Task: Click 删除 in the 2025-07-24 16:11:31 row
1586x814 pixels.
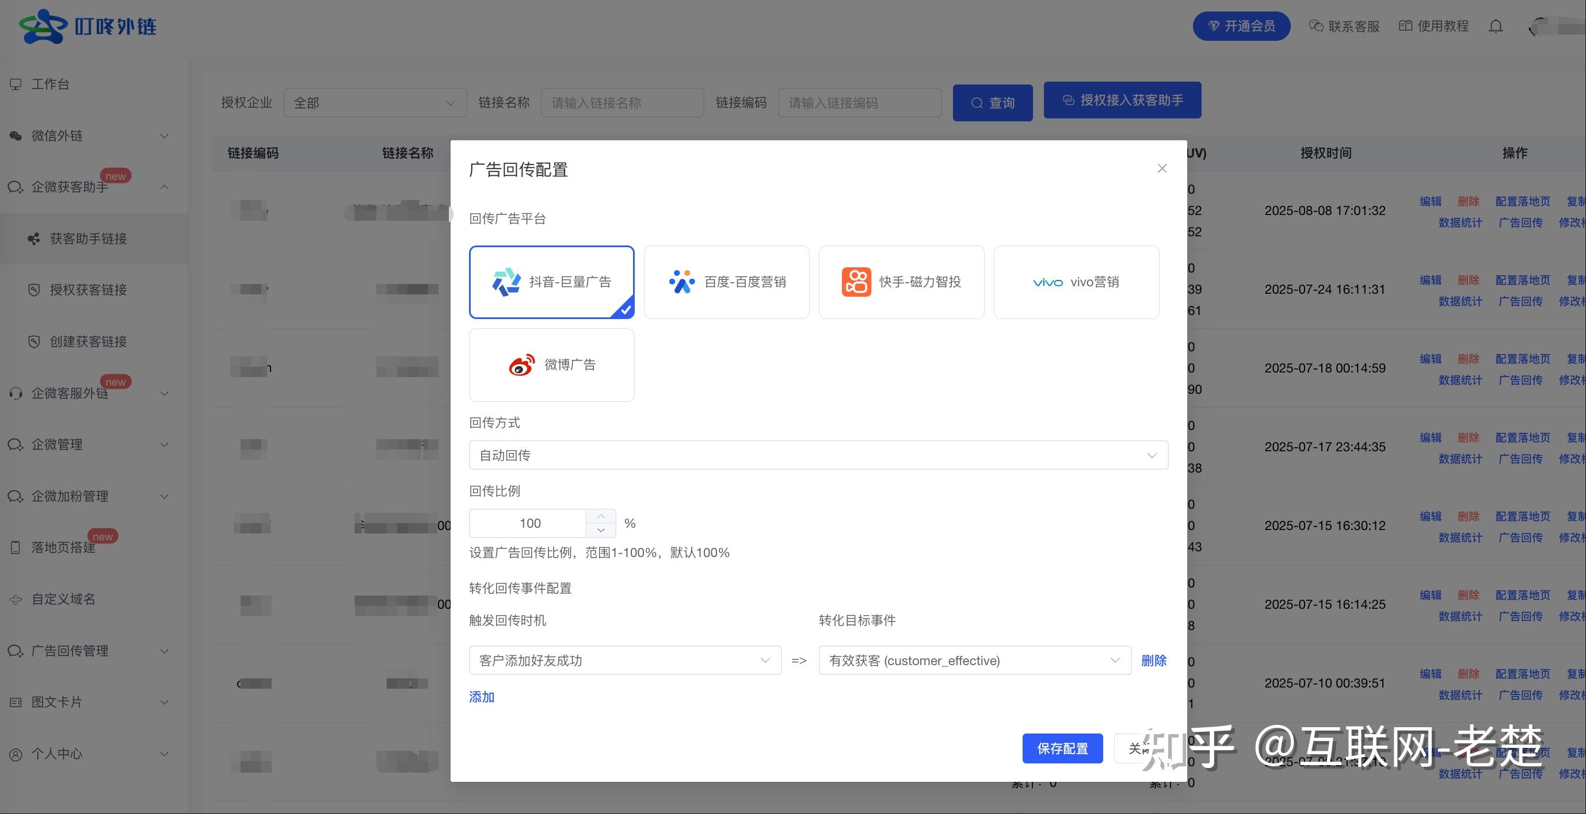Action: pyautogui.click(x=1468, y=280)
